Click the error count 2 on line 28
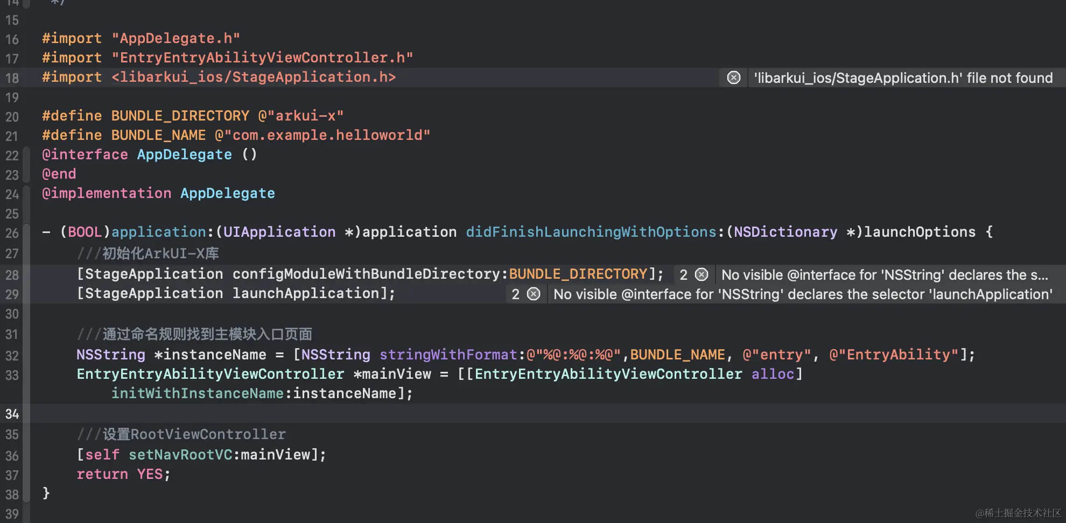This screenshot has height=523, width=1066. pos(683,274)
